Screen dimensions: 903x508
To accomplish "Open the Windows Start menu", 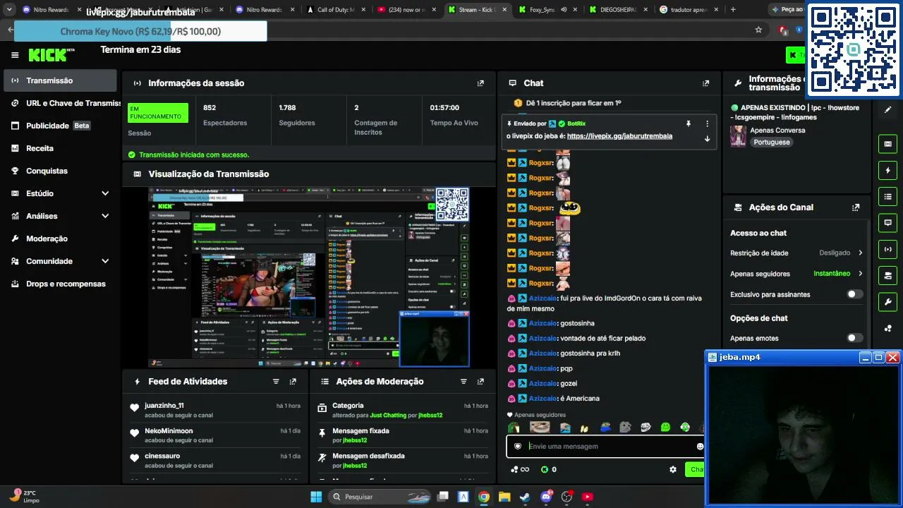I will (316, 497).
